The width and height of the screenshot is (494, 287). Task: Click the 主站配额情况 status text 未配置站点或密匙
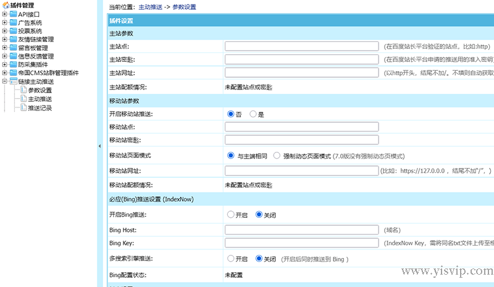coord(248,87)
